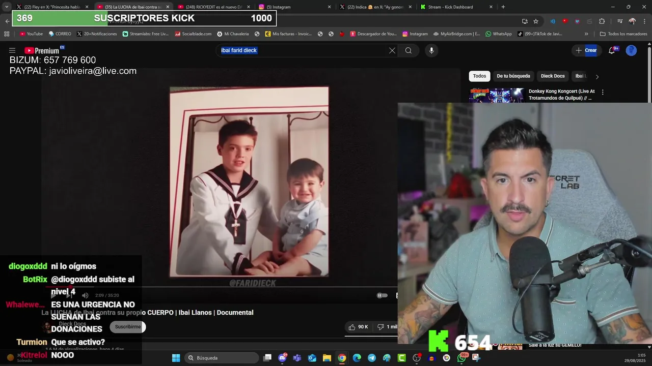Open the Mis facturas bookmark
The image size is (652, 366).
coord(288,34)
